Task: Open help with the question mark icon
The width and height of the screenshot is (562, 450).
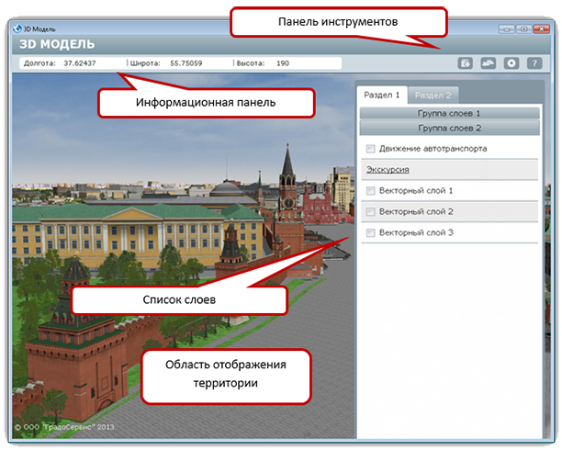Action: (x=533, y=63)
